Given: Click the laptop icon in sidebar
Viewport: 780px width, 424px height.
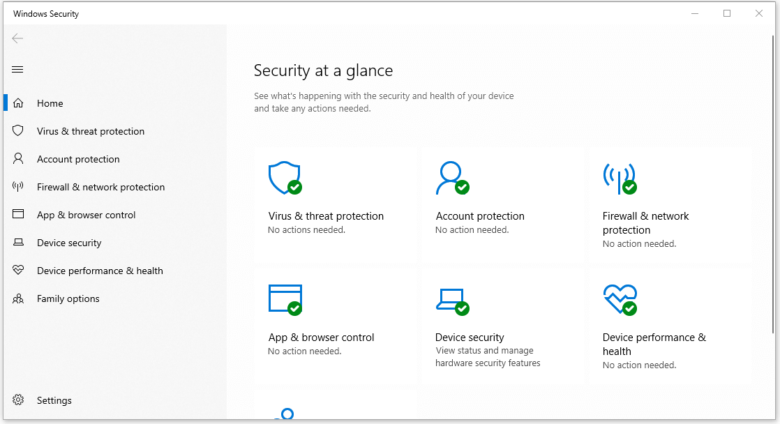Looking at the screenshot, I should click(x=18, y=242).
